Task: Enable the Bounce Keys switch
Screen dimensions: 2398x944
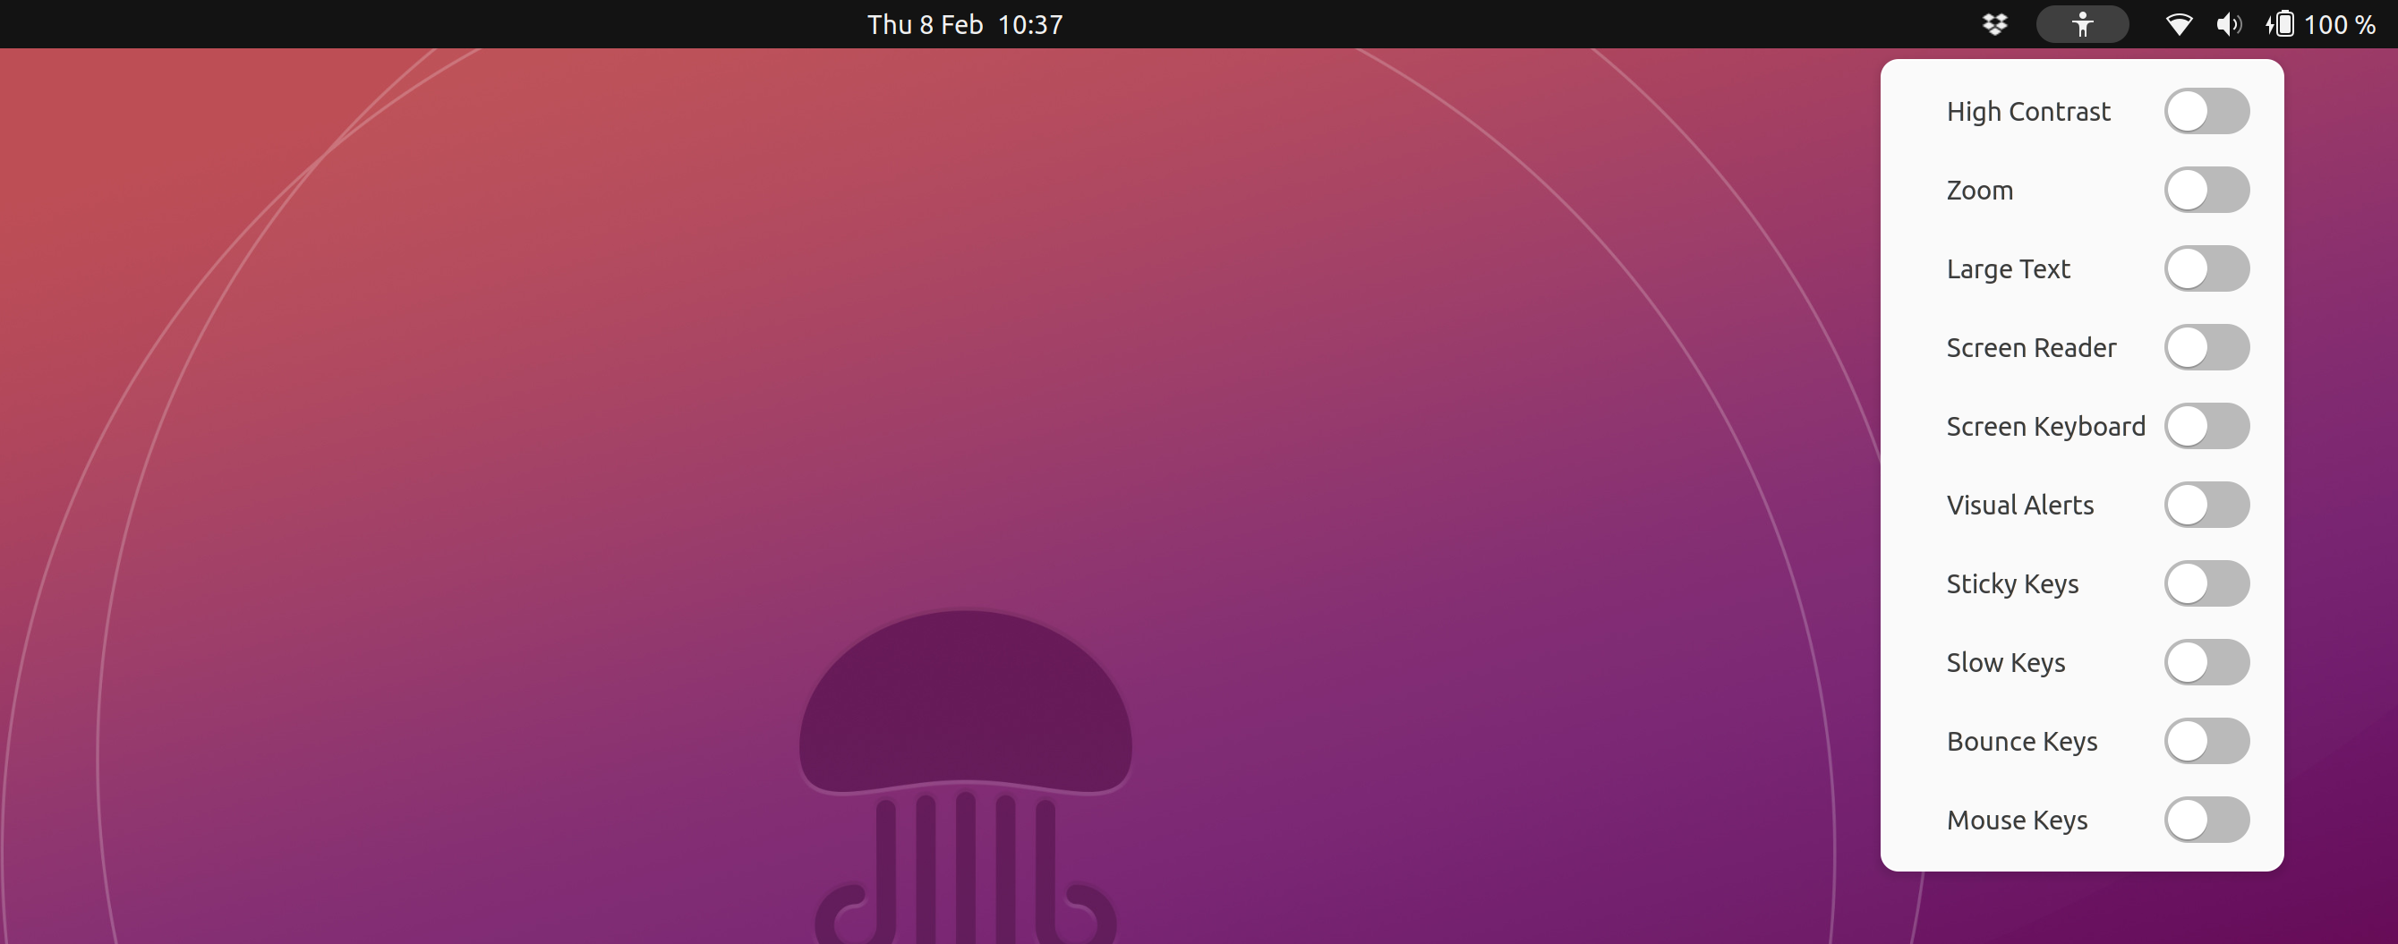Action: tap(2206, 741)
